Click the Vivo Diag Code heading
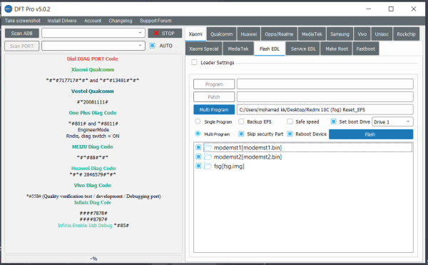 pos(93,185)
